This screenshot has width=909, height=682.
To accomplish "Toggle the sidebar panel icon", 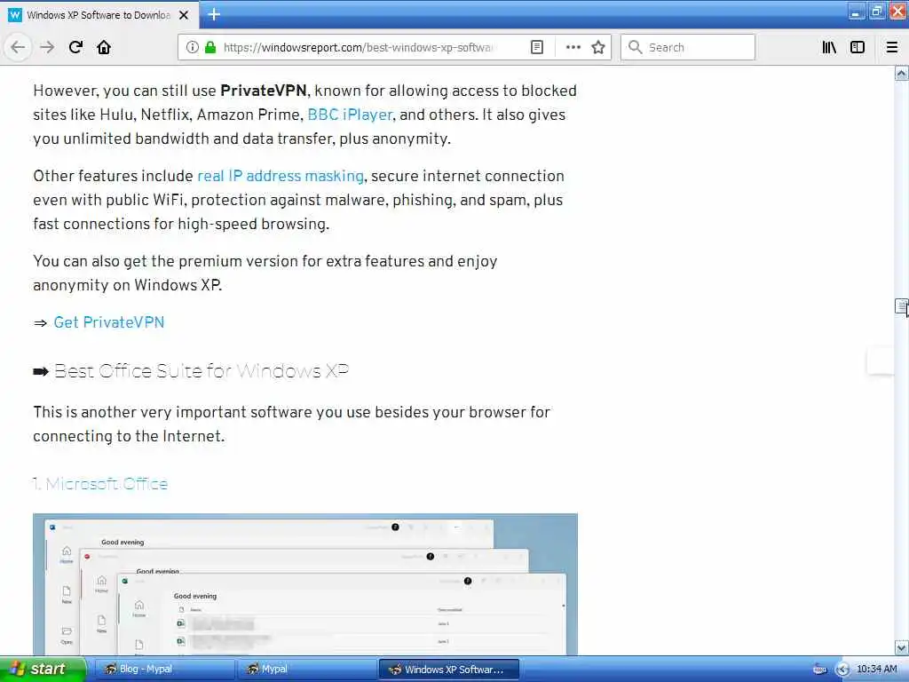I will (x=858, y=47).
